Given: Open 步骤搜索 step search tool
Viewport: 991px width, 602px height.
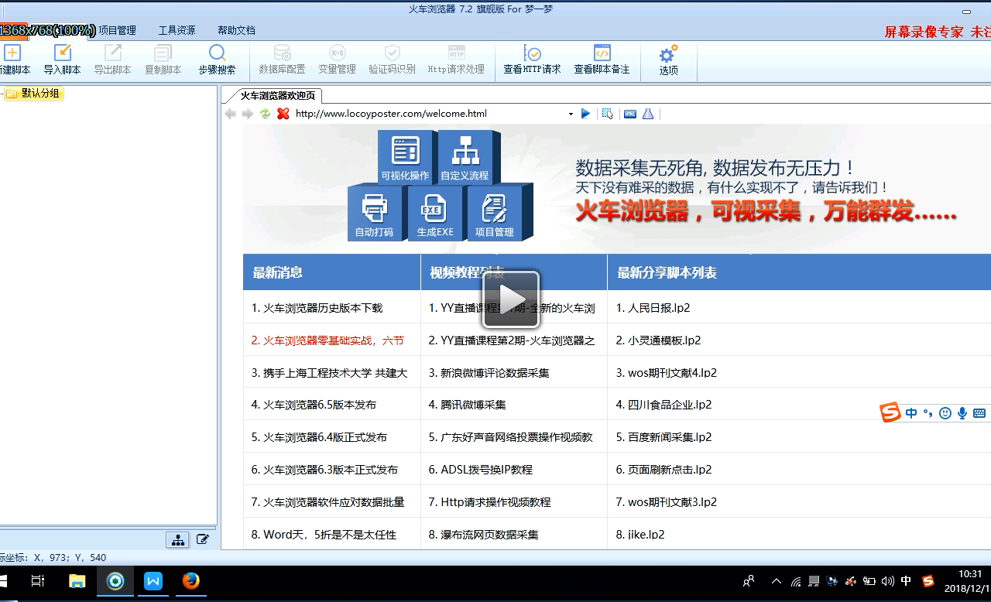Looking at the screenshot, I should point(218,53).
